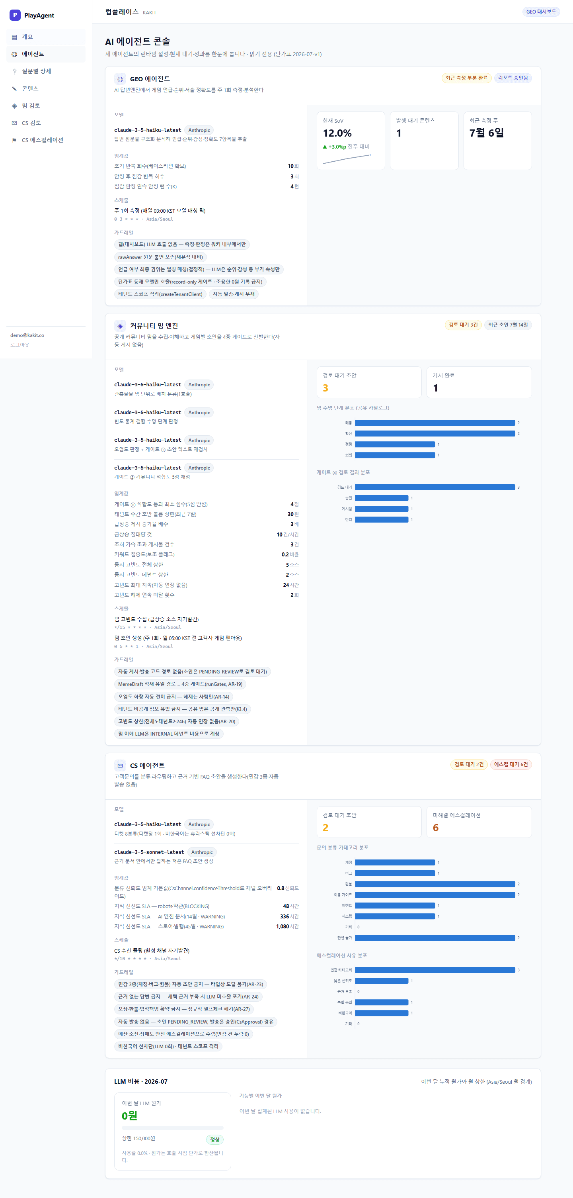573x1198 pixels.
Task: Click the 리포트 승인됨 badge
Action: pos(513,78)
